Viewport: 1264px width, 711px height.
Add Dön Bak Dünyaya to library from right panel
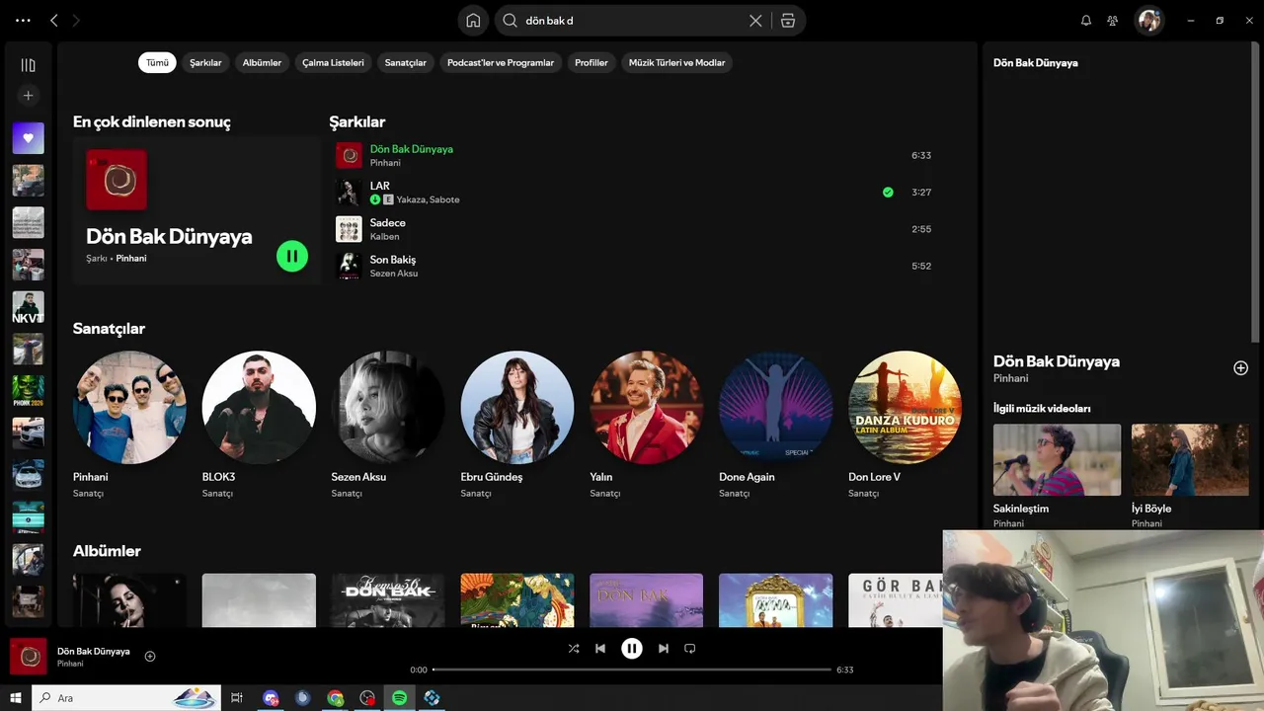pos(1240,367)
